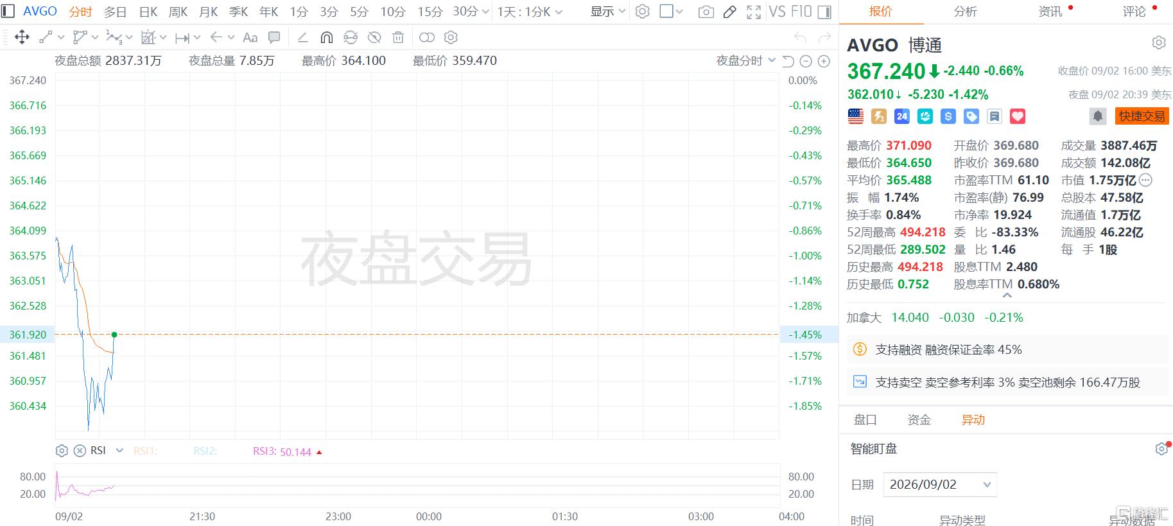Viewport: 1173px width, 526px height.
Task: Switch to 日K daily candlestick view
Action: pyautogui.click(x=148, y=12)
